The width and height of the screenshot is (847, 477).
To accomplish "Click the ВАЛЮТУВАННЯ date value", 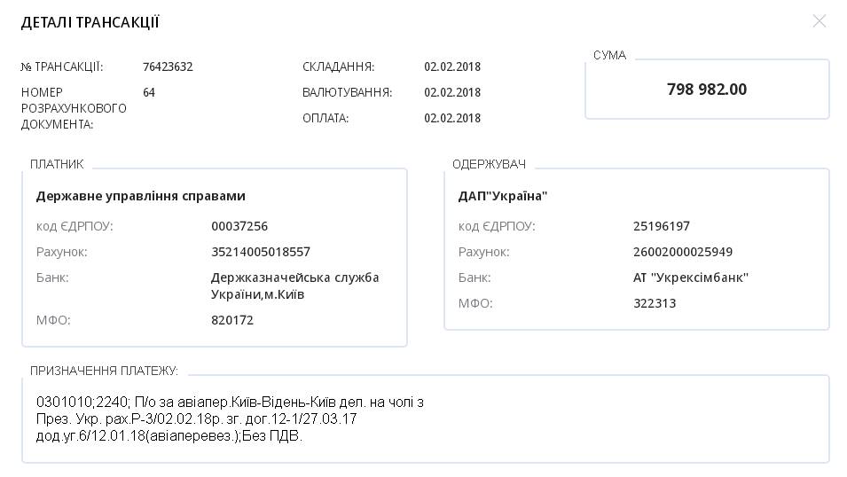I will coord(452,92).
